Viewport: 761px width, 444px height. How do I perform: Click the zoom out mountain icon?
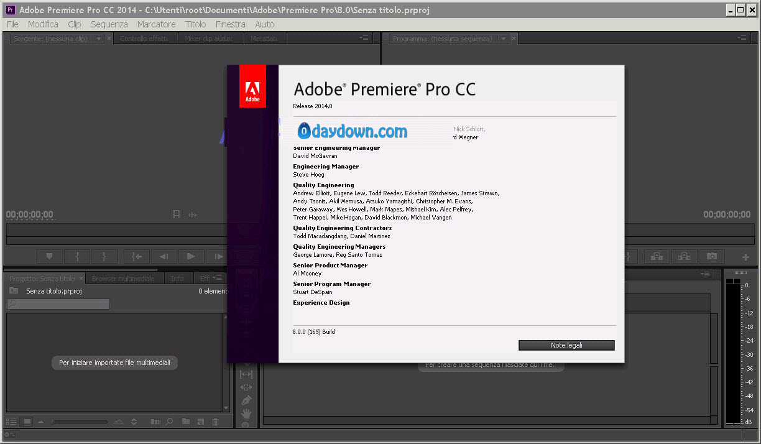click(40, 422)
